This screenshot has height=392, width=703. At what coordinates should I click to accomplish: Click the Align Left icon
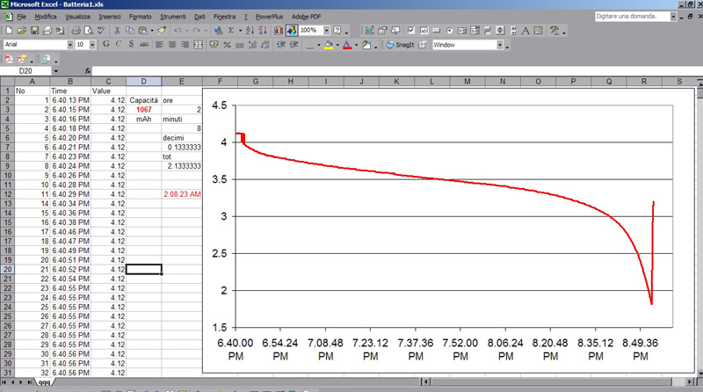point(159,45)
